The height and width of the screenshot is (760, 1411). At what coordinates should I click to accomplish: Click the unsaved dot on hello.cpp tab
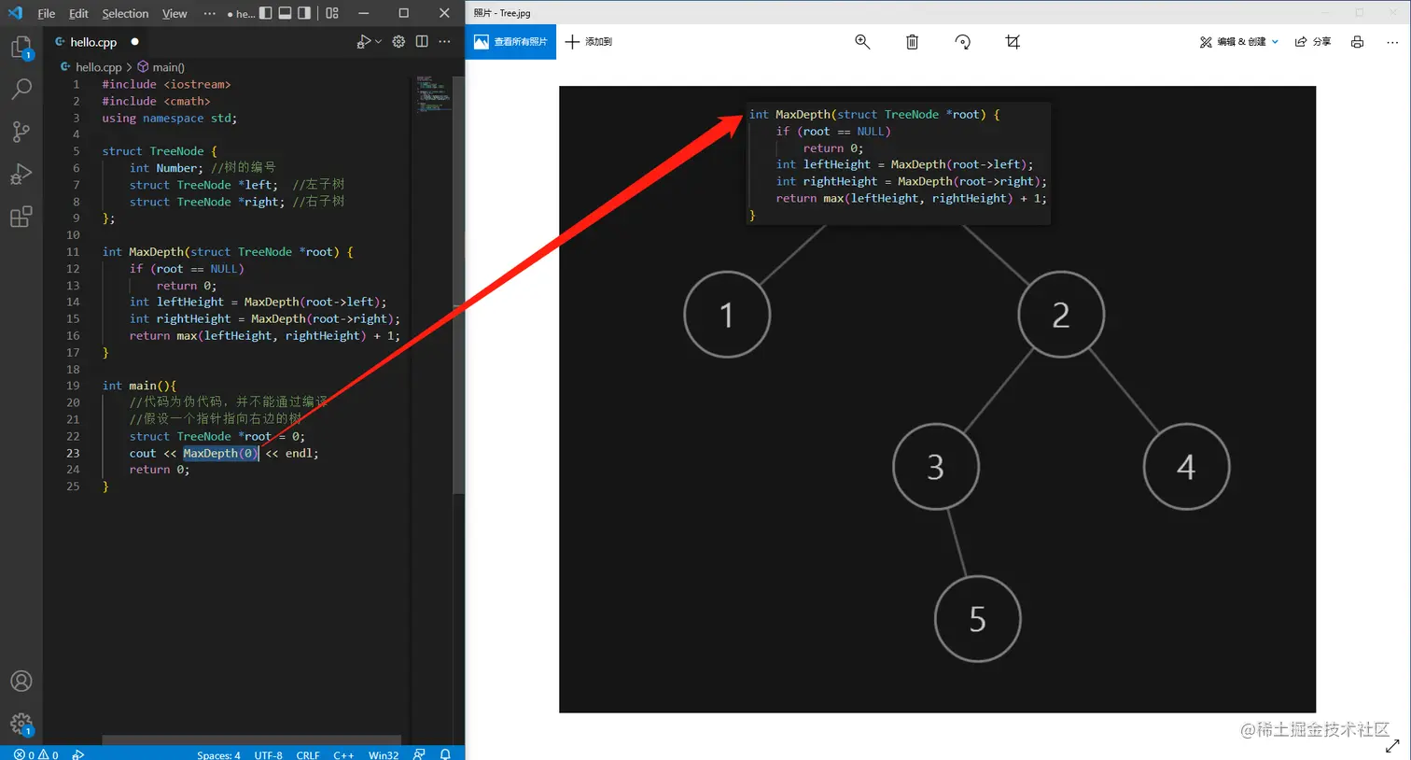[135, 42]
